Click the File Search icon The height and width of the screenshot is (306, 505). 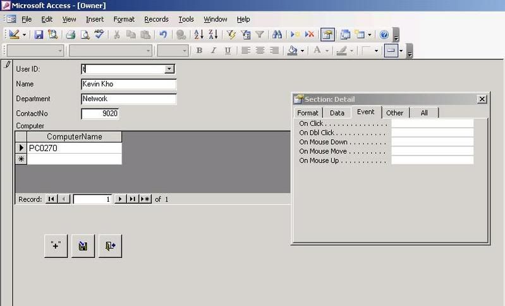52,35
